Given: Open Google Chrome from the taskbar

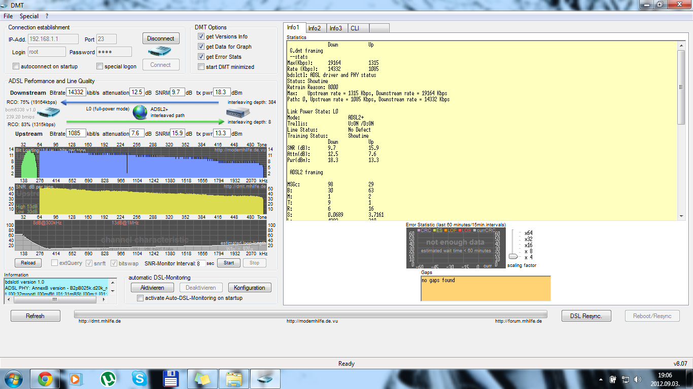Looking at the screenshot, I should [x=45, y=379].
